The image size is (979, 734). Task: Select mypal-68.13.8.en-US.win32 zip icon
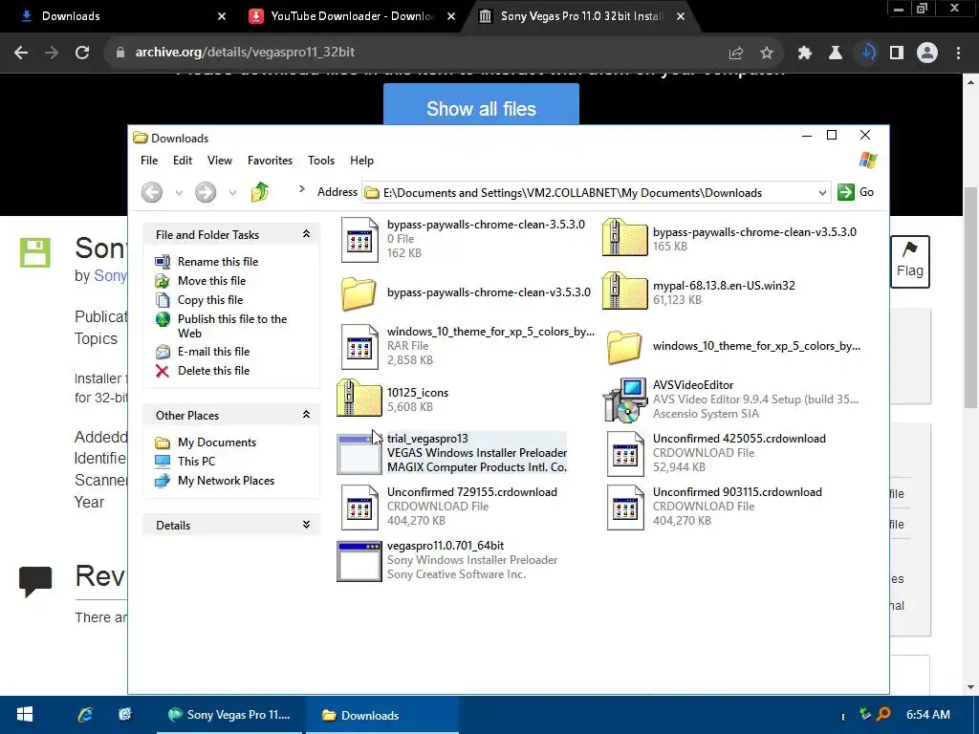(624, 291)
